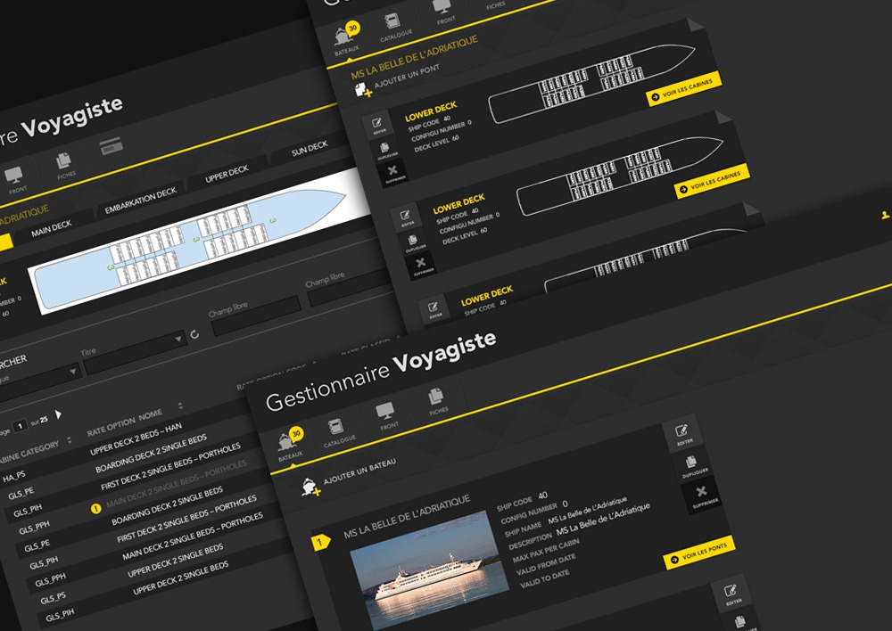Viewport: 892px width, 631px height.
Task: Go to next page arrow after 'sur 25'
Action: (58, 414)
